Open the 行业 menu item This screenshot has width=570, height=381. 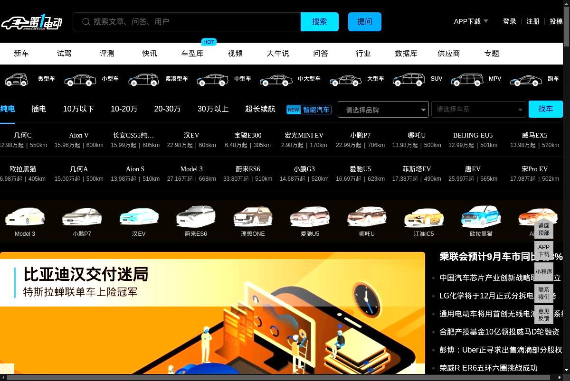click(363, 54)
